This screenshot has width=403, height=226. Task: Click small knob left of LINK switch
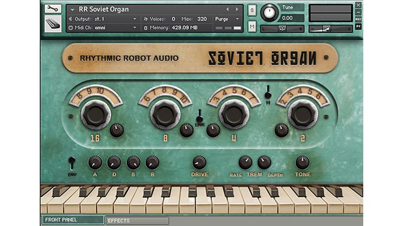[x=186, y=130]
